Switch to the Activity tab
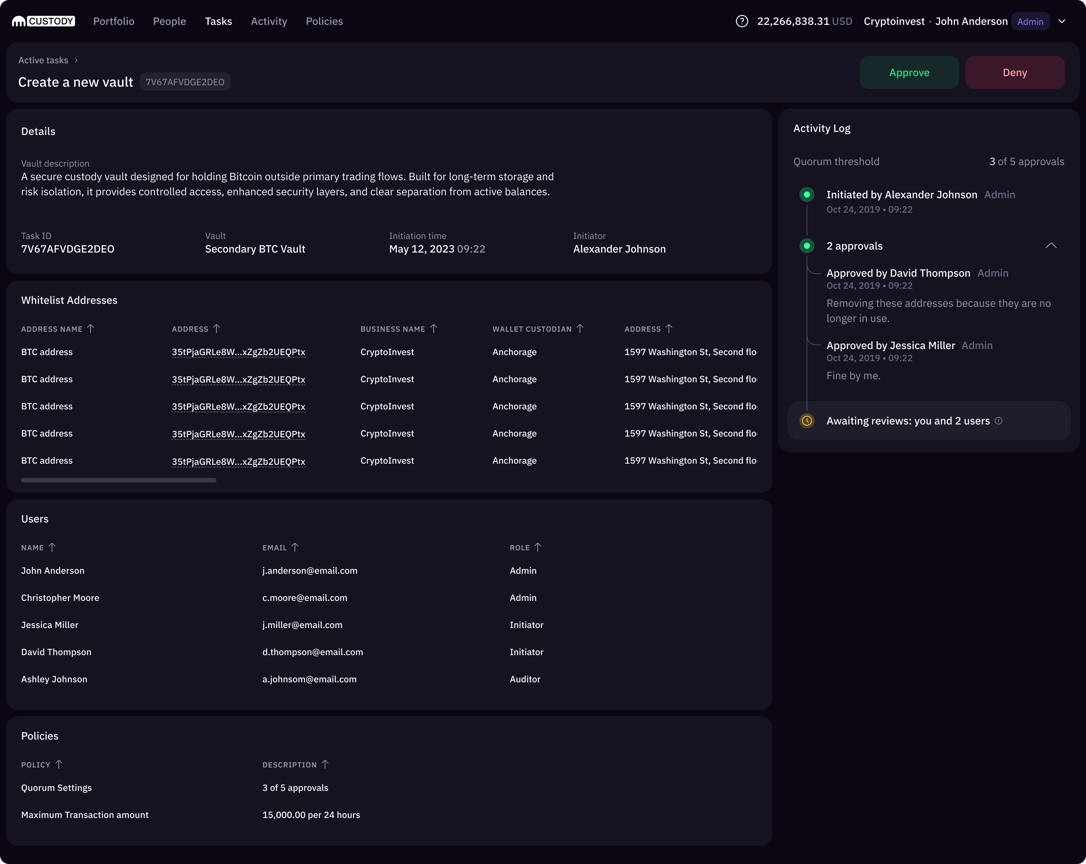The image size is (1086, 864). (269, 21)
